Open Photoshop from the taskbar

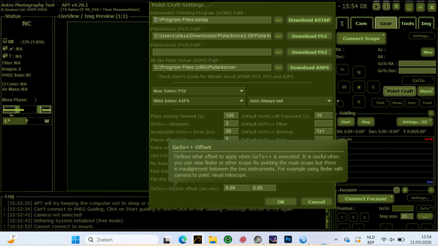pyautogui.click(x=288, y=240)
